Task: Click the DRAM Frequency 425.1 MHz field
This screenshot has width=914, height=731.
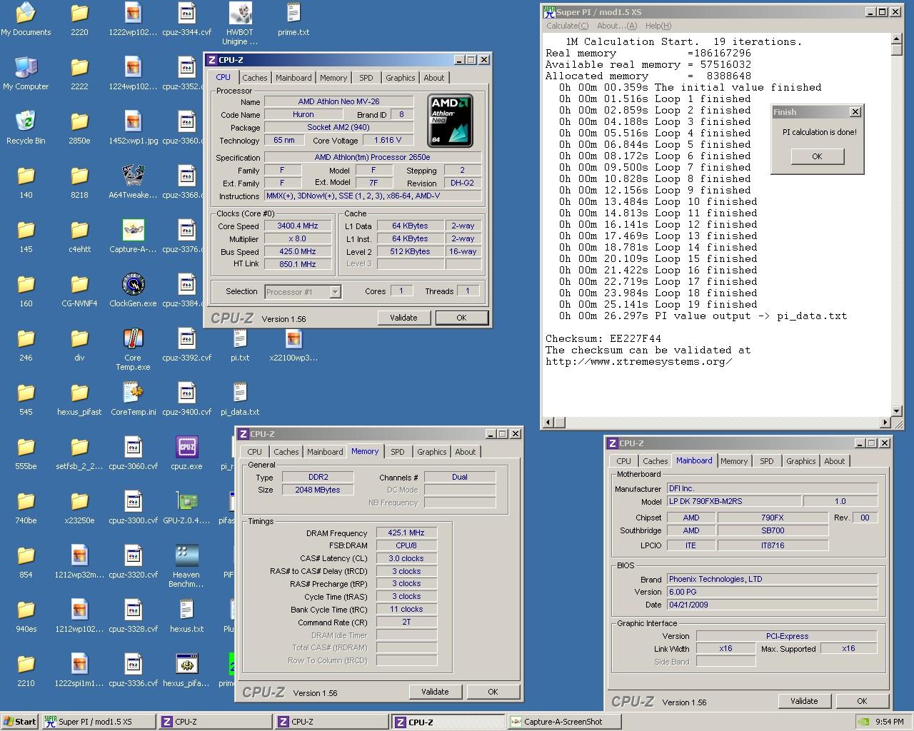Action: (x=406, y=533)
